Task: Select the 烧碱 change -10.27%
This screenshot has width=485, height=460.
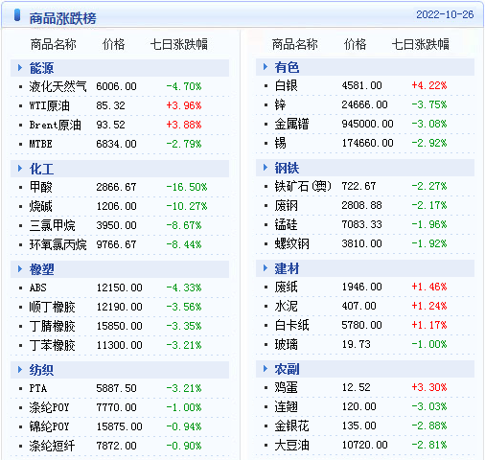Action: coord(187,206)
